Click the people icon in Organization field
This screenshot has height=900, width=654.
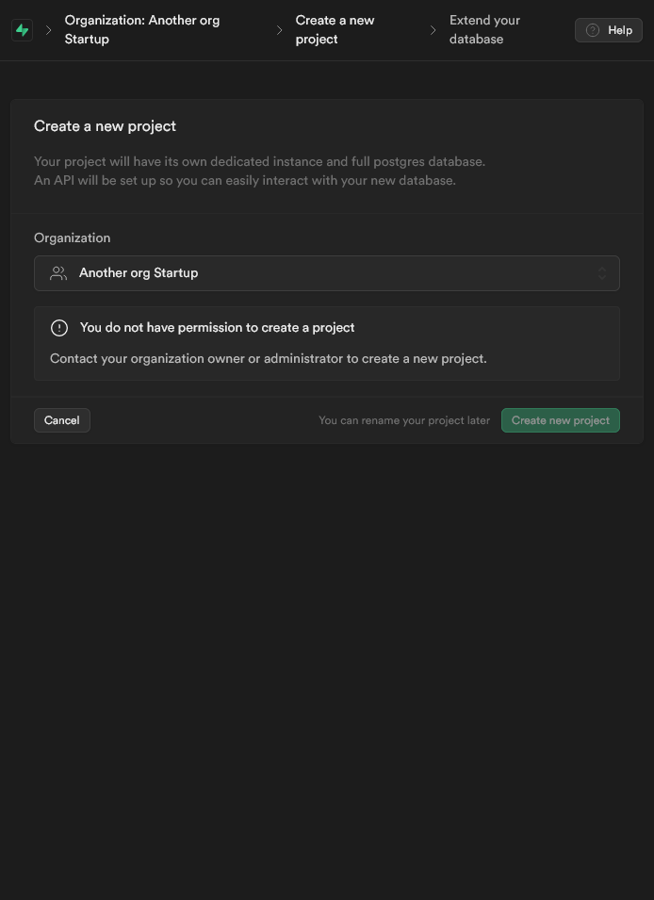[58, 273]
